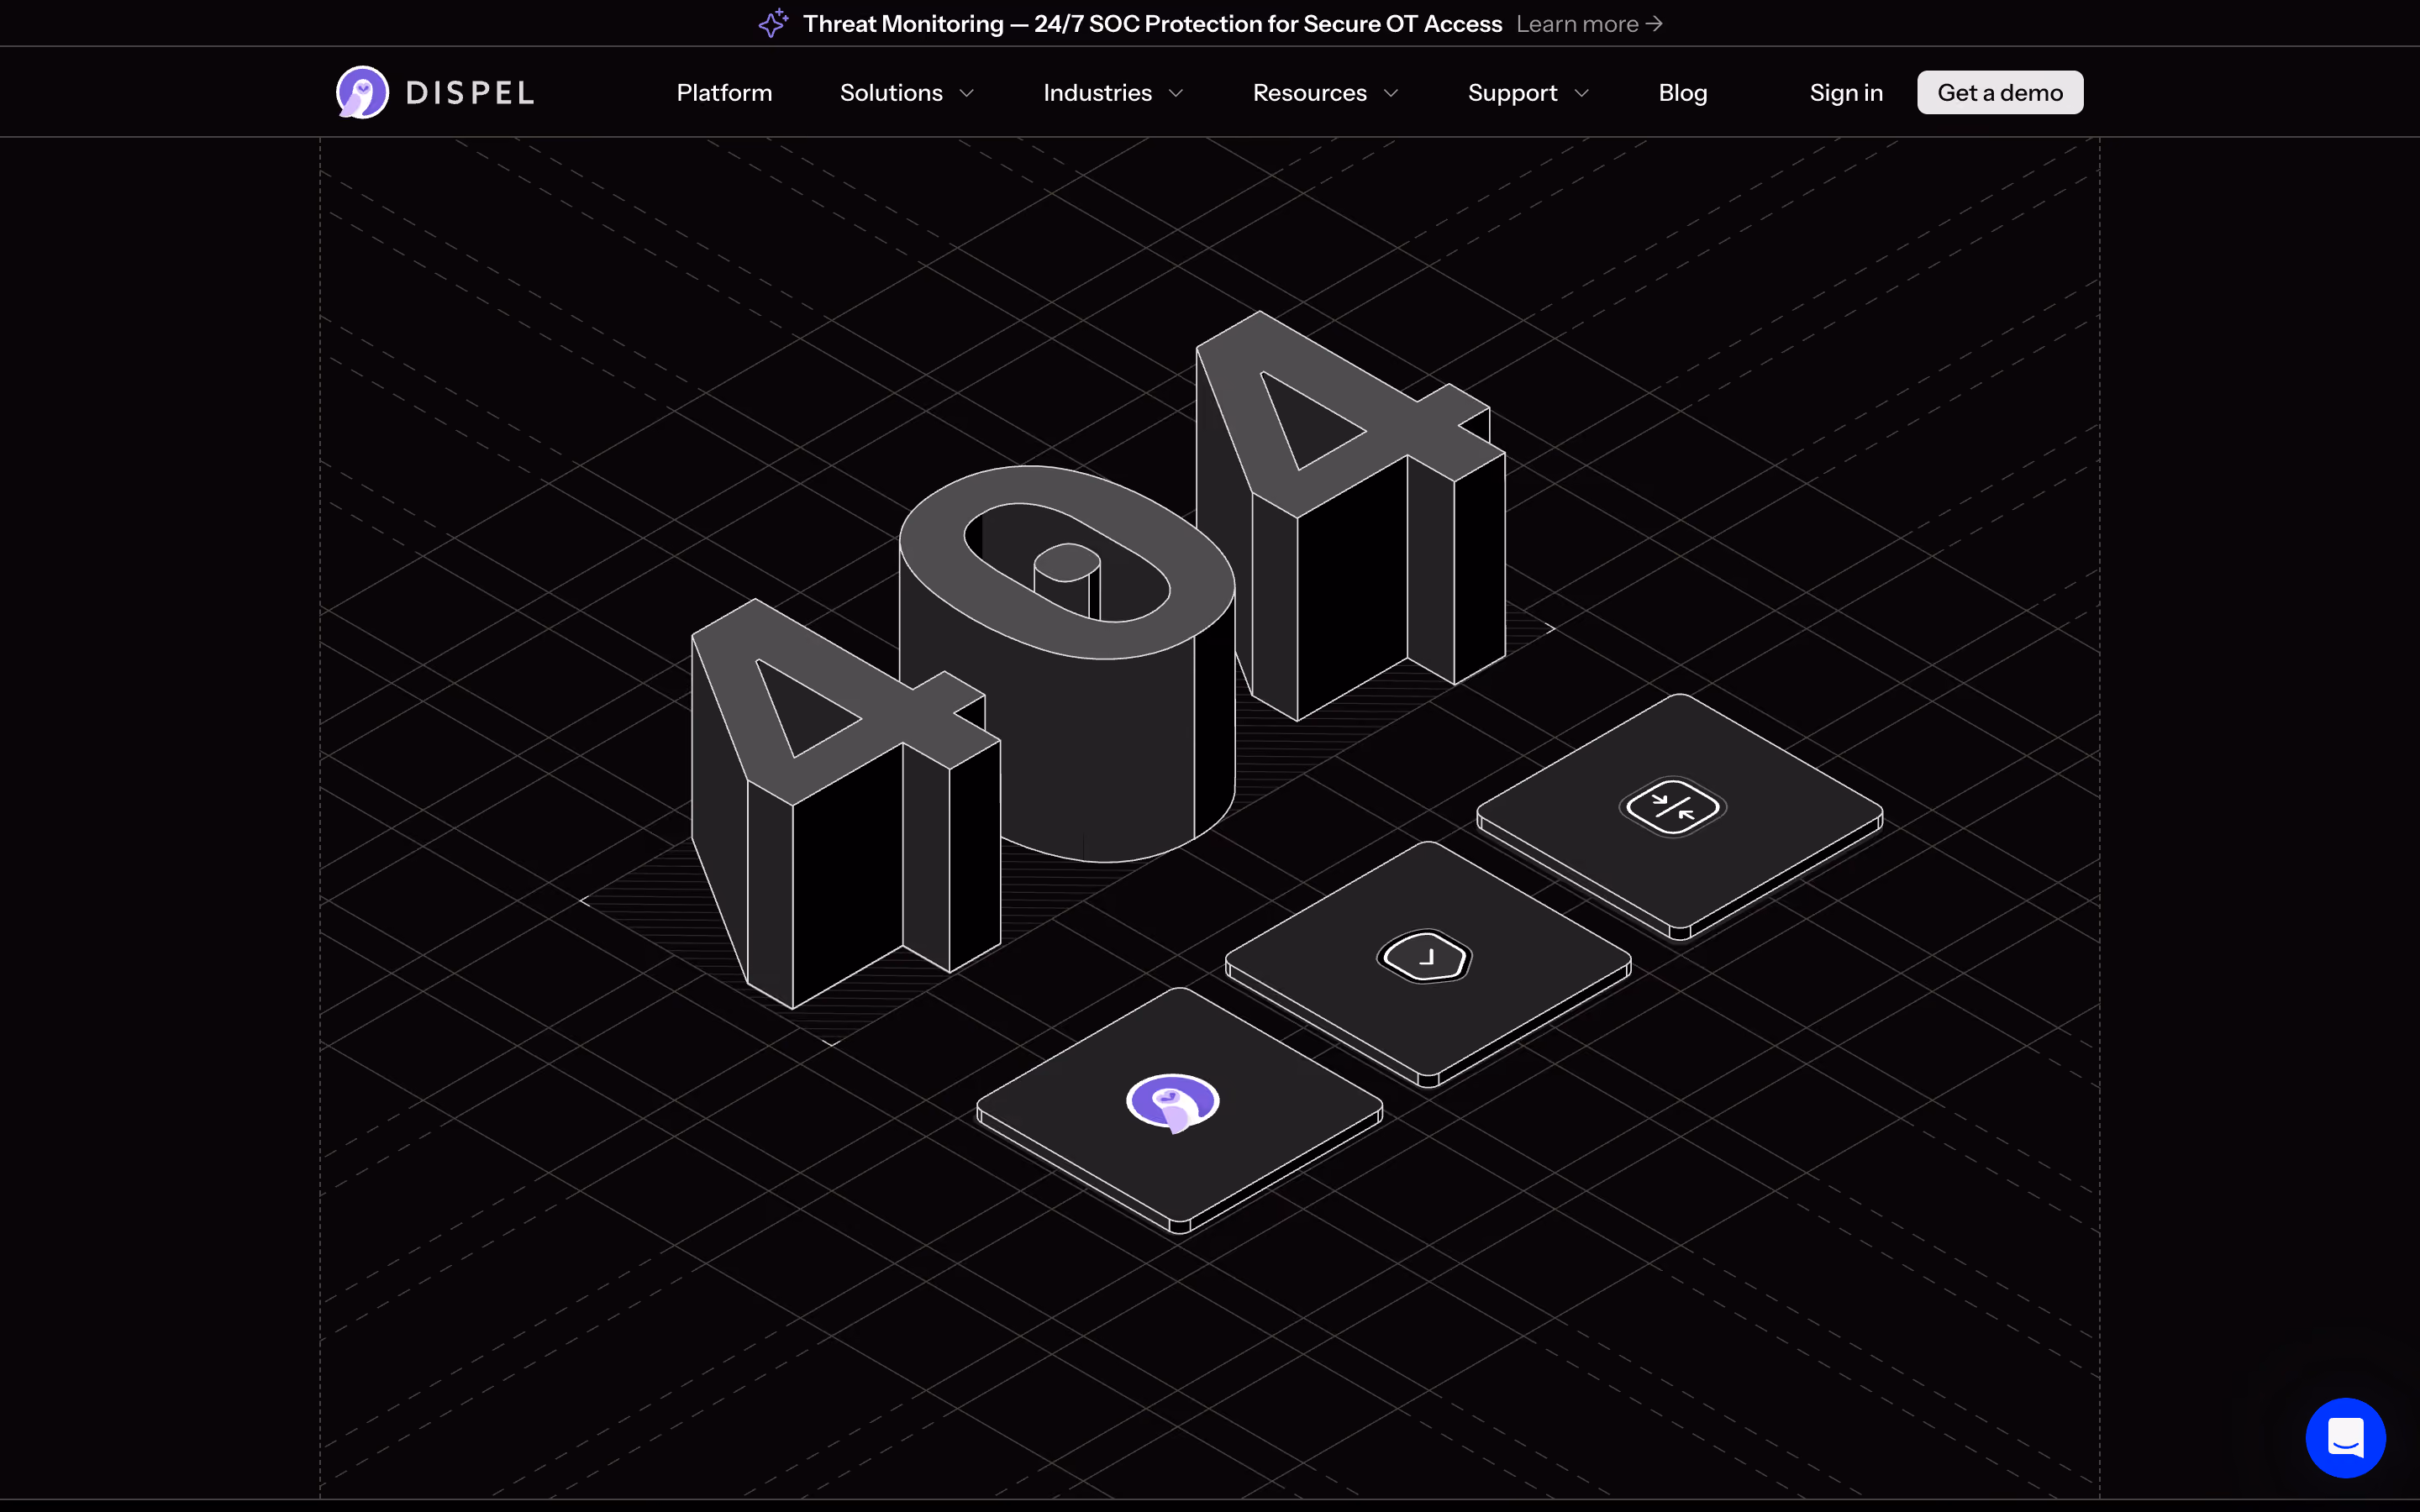Open the Platform nav item
Viewport: 2420px width, 1512px height.
click(x=724, y=93)
